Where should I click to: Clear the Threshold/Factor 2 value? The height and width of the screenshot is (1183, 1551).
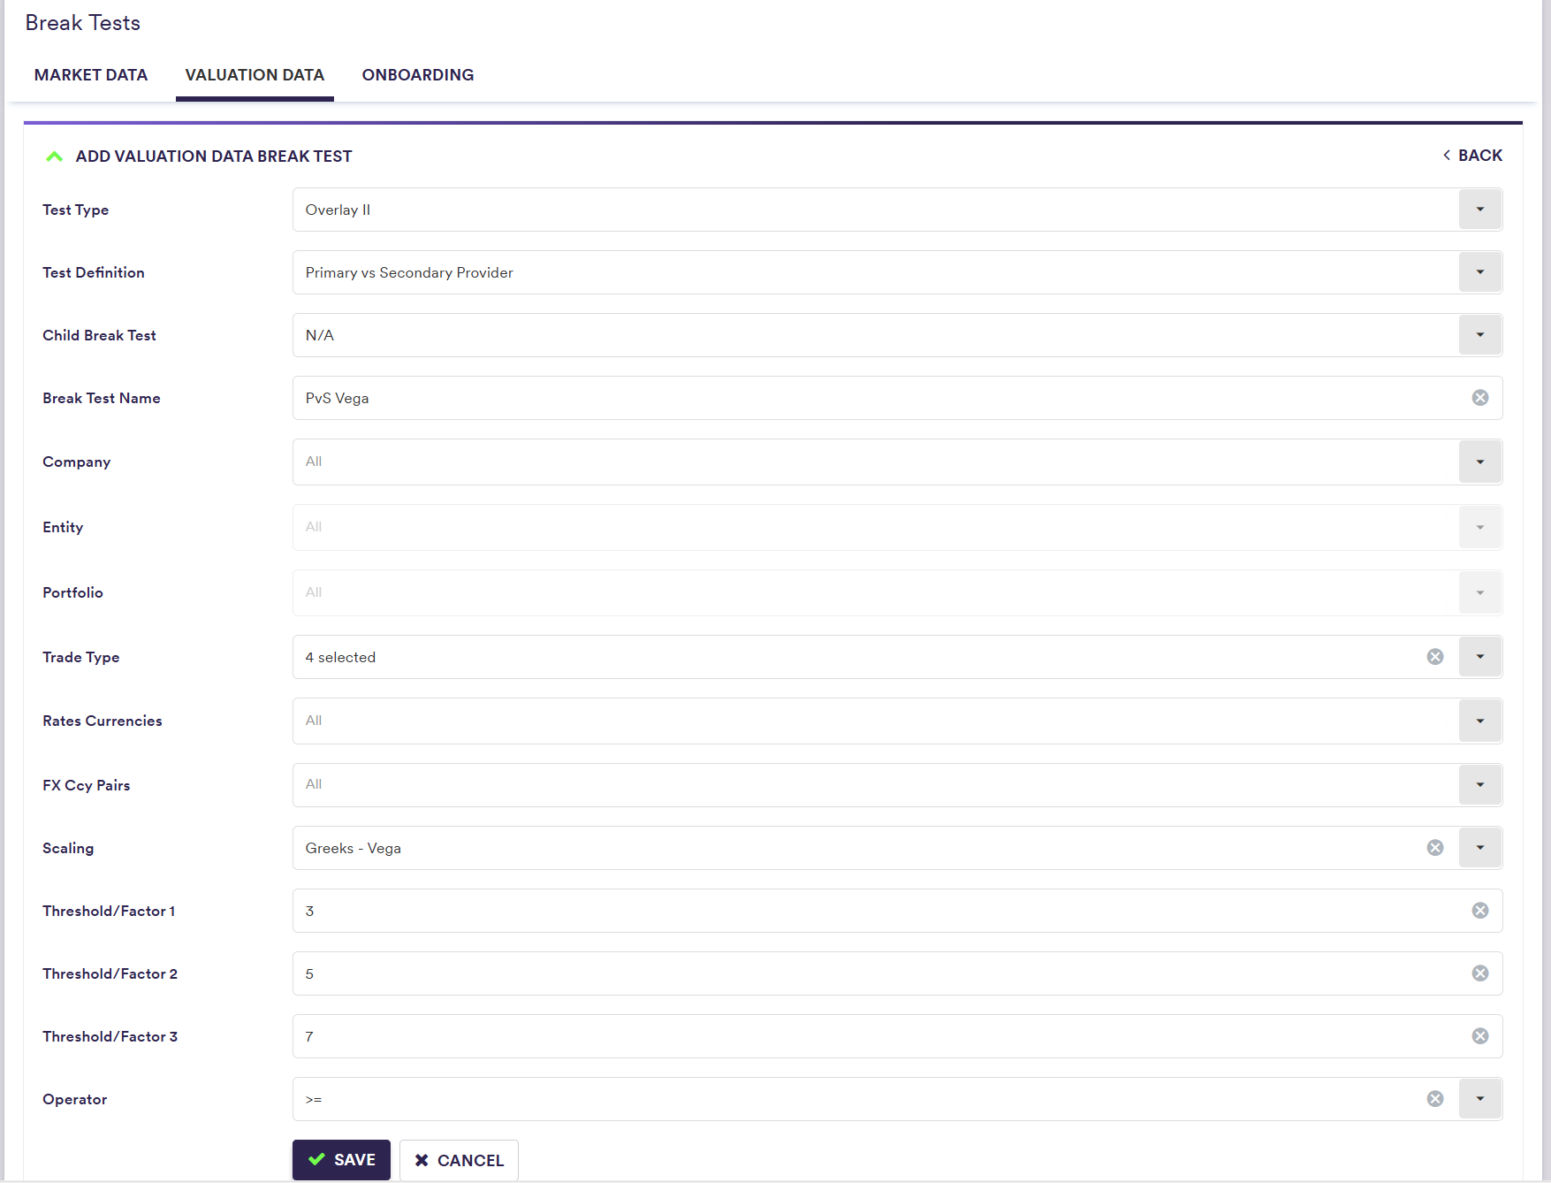click(x=1479, y=973)
